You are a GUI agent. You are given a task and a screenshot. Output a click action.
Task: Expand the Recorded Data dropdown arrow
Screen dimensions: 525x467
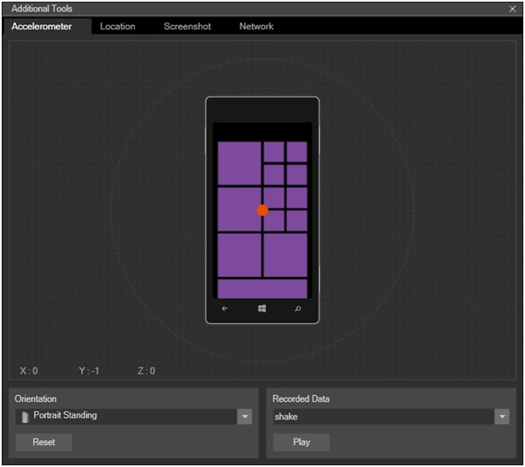coord(502,417)
